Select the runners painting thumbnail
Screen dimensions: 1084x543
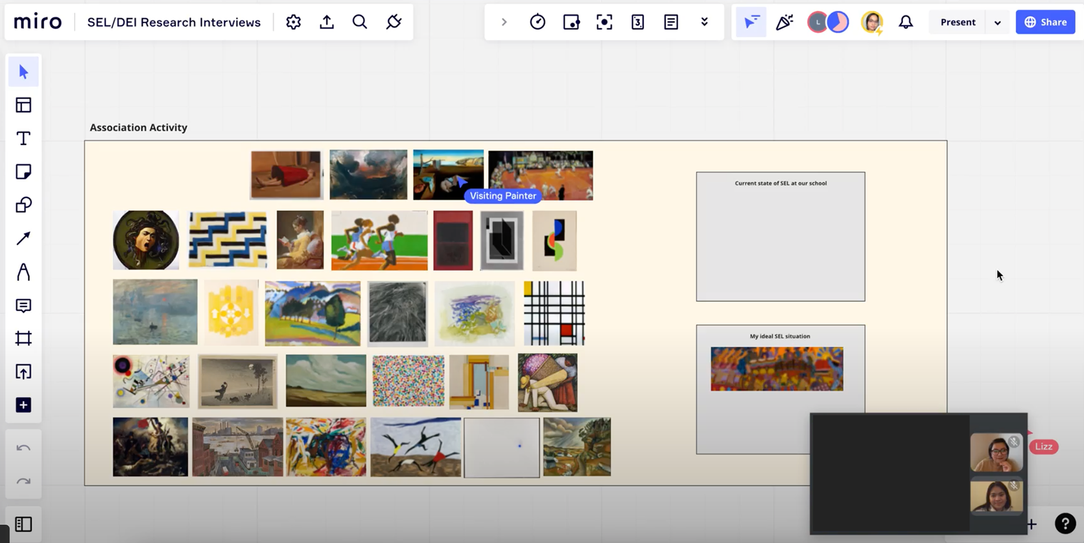379,240
